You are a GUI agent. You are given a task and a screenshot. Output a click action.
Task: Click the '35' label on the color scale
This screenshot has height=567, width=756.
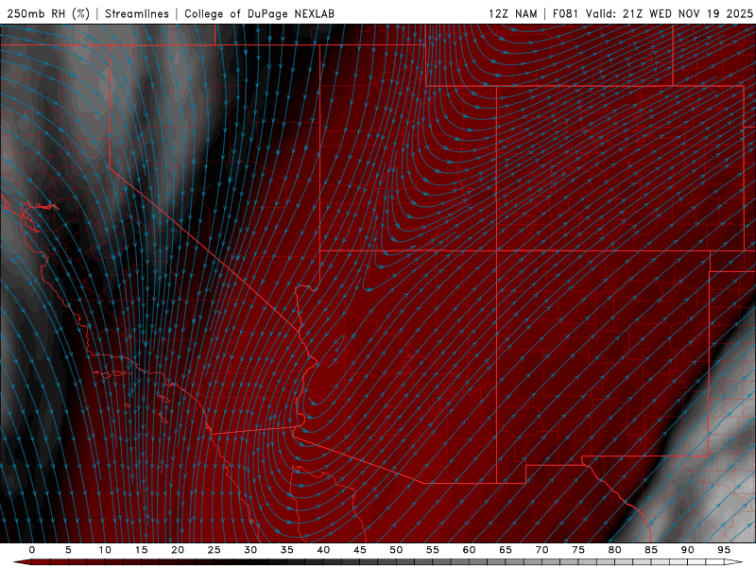287,550
